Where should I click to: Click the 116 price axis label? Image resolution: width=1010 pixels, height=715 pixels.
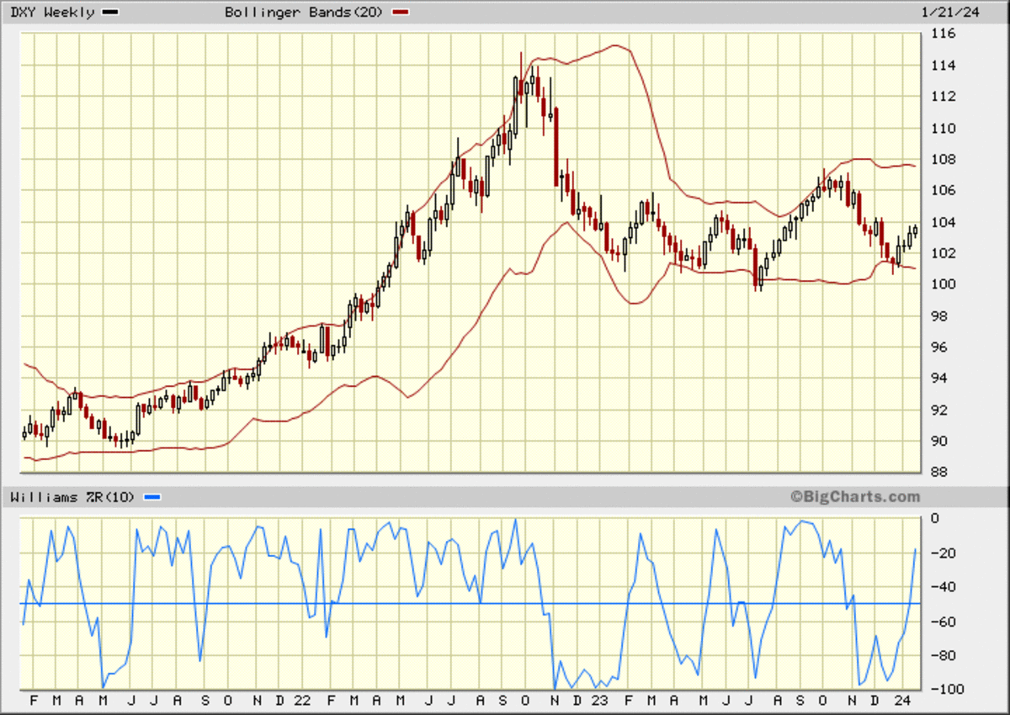(942, 34)
